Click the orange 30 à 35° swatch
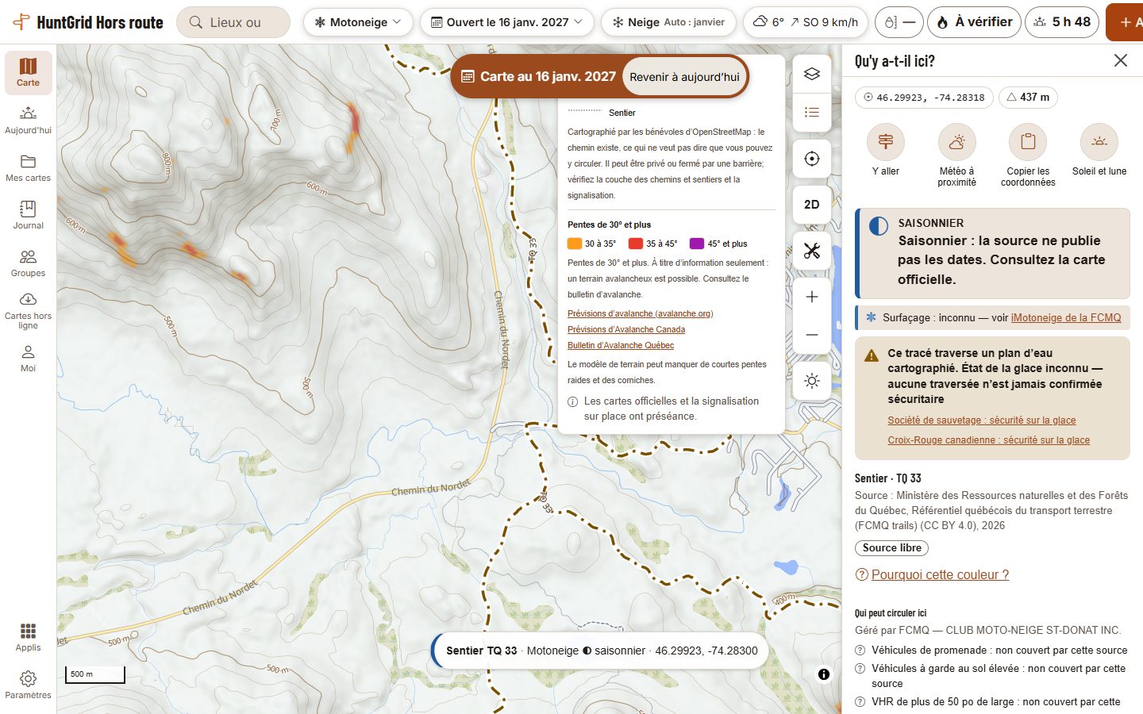This screenshot has width=1143, height=714. [x=575, y=244]
